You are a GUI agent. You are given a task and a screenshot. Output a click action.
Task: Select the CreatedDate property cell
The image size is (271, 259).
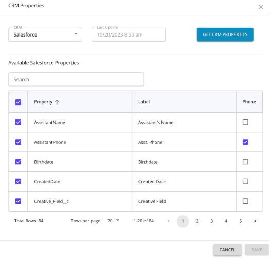[80, 181]
